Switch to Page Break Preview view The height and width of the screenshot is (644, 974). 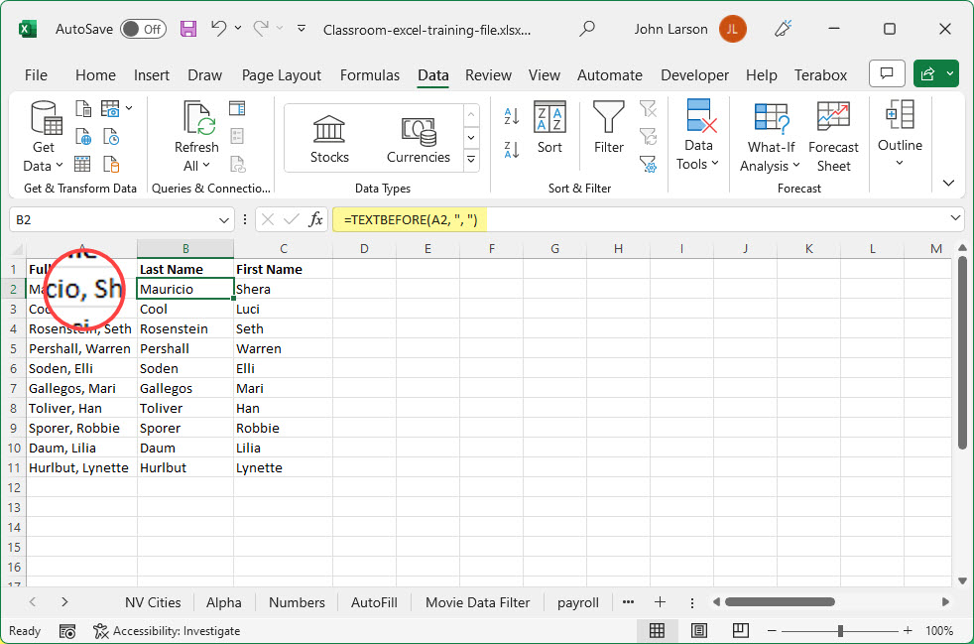coord(740,631)
